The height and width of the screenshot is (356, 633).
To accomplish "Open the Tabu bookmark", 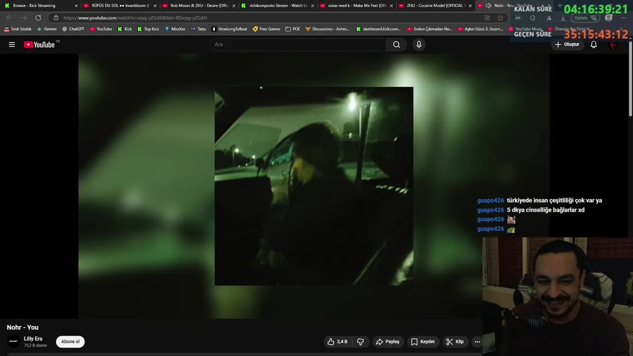I will [x=198, y=29].
